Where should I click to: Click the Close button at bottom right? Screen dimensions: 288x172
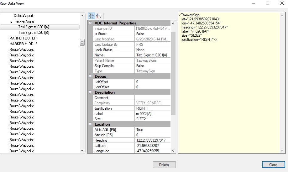click(x=273, y=165)
